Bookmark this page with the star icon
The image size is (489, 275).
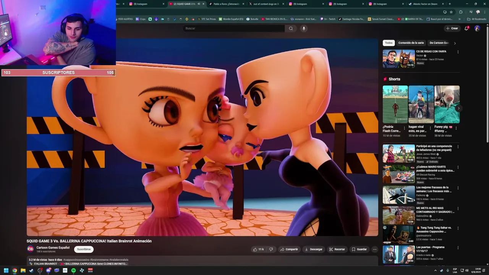point(451,12)
